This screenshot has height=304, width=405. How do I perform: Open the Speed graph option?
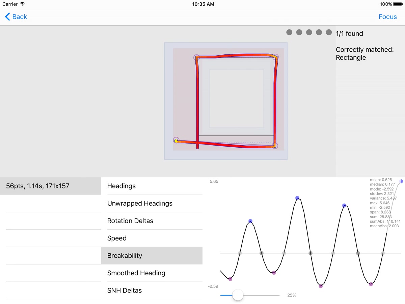[x=152, y=238]
